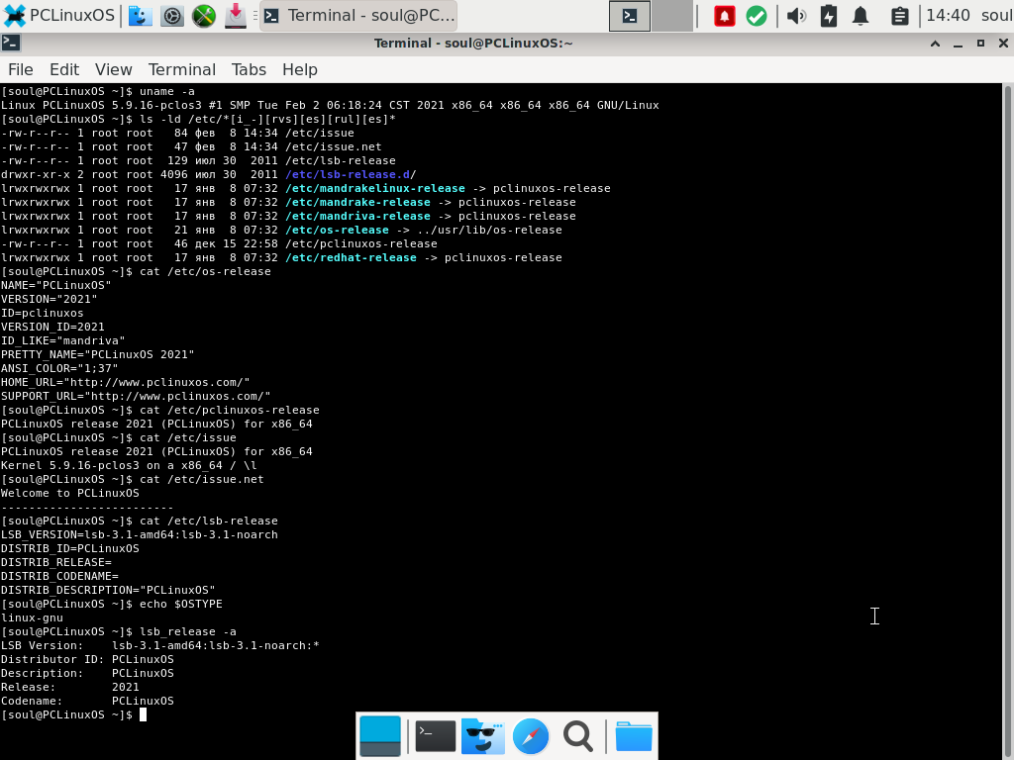Launch the Finder-face file manager panel icon

click(140, 16)
